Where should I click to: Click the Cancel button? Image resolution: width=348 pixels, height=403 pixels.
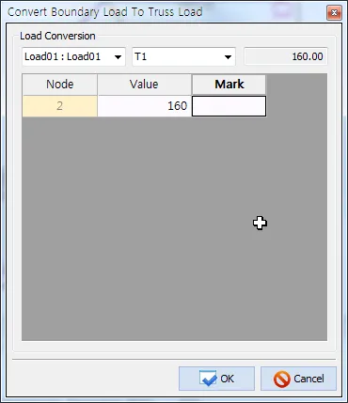point(298,379)
